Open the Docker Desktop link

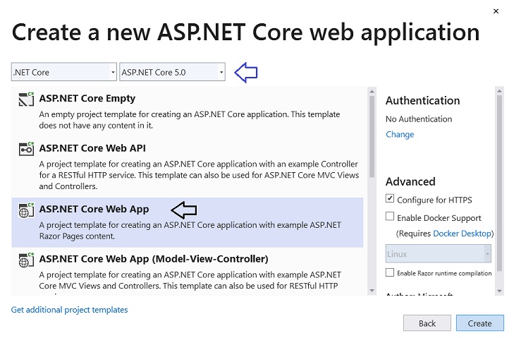tap(463, 234)
